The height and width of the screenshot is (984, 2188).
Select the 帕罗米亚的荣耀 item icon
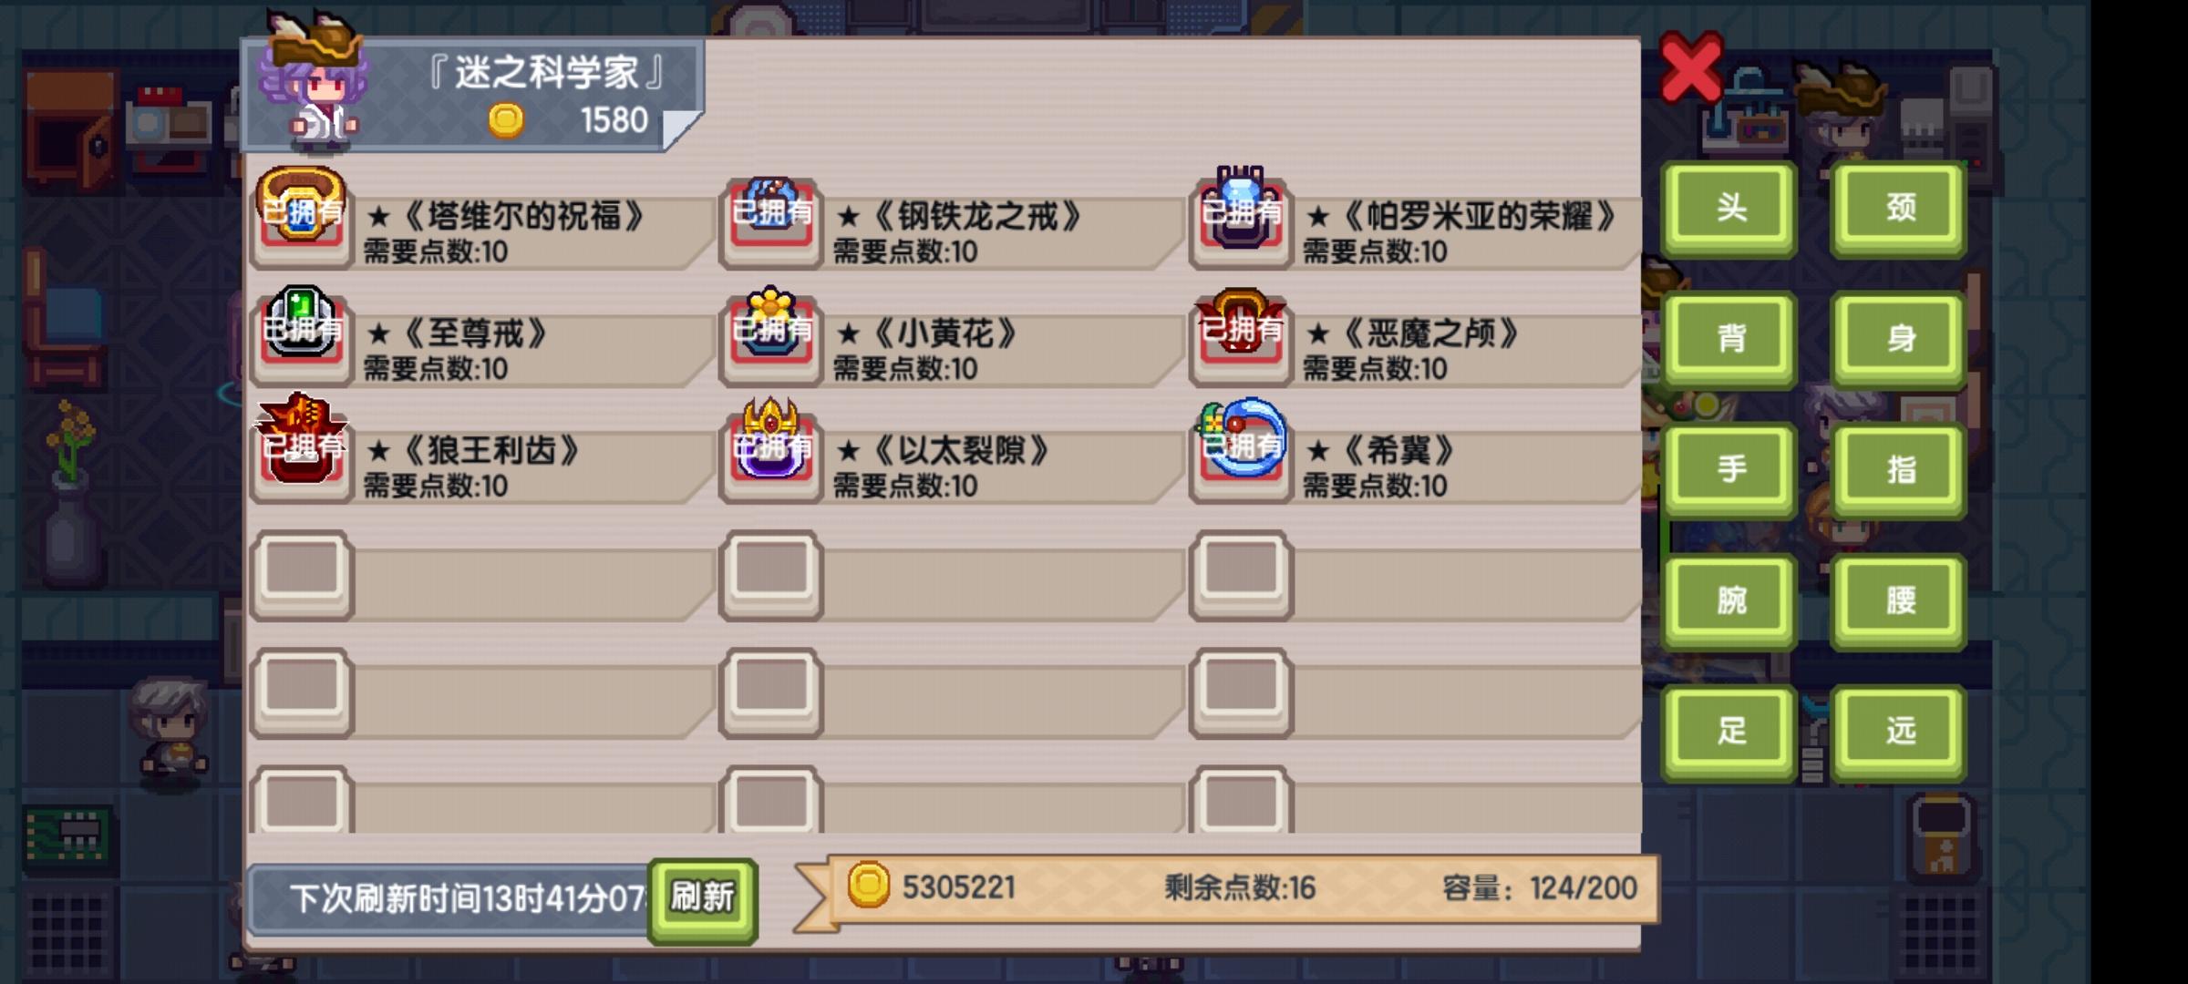click(x=1241, y=215)
